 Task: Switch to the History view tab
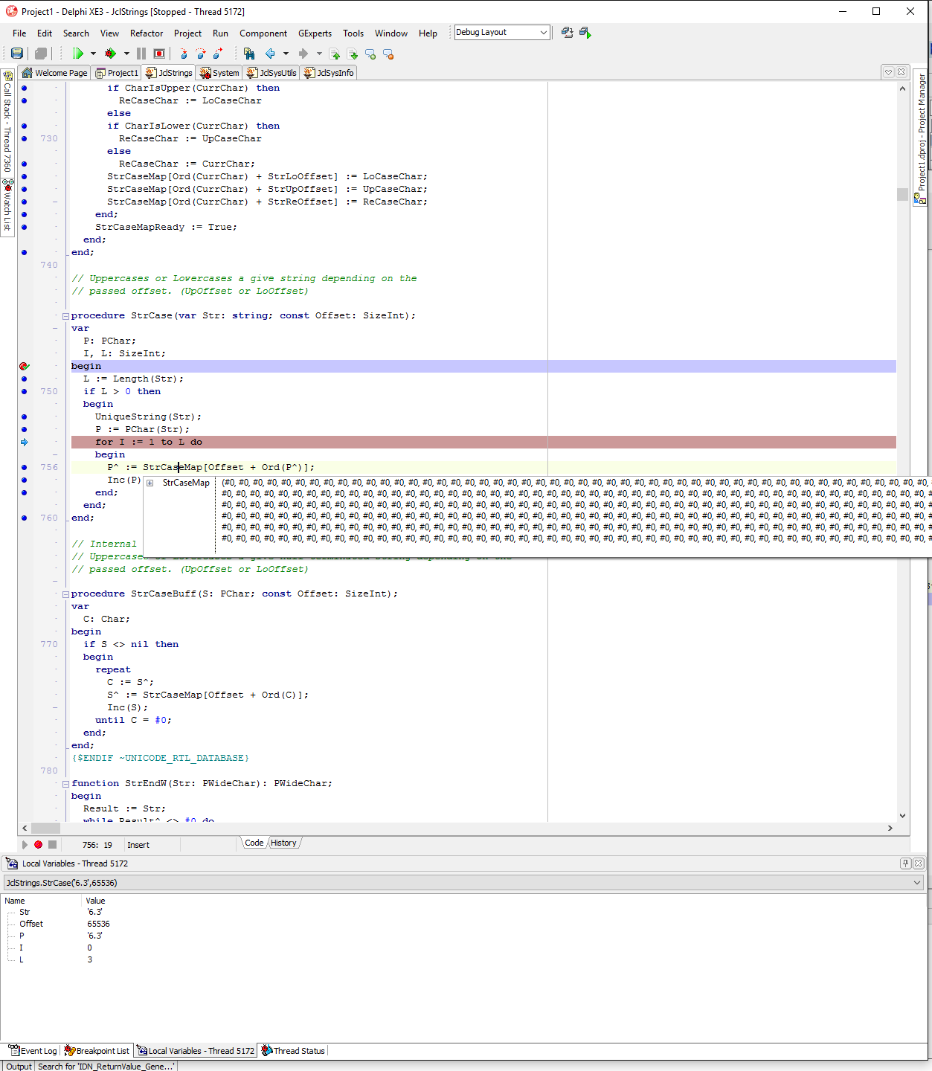(x=283, y=843)
